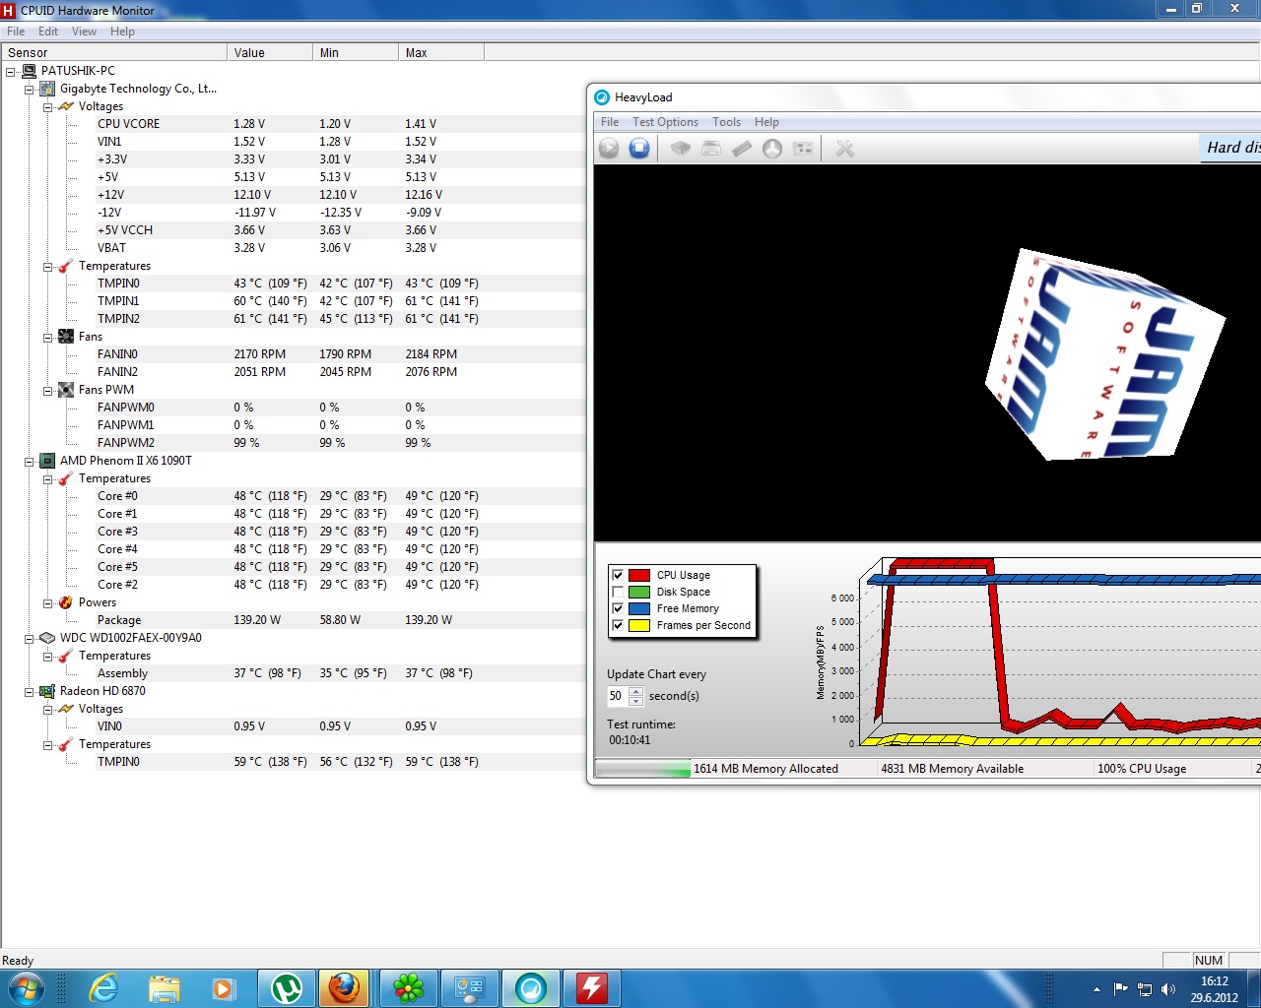1261x1008 pixels.
Task: Click the update interval field showing 50
Action: (x=618, y=696)
